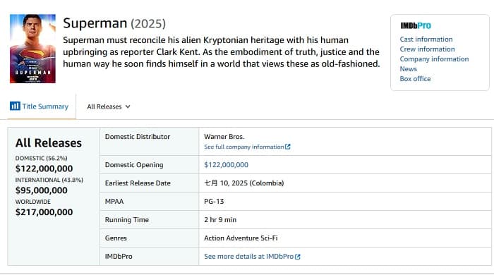
Task: Open the News link
Action: click(x=409, y=68)
